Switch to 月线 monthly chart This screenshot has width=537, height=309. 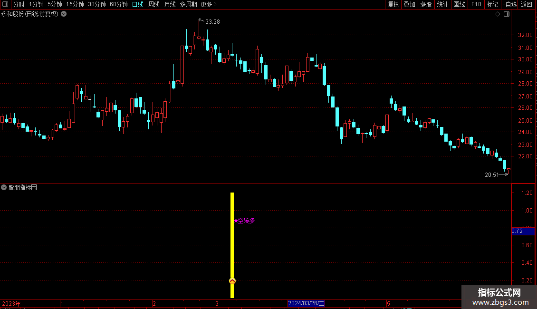pyautogui.click(x=170, y=4)
